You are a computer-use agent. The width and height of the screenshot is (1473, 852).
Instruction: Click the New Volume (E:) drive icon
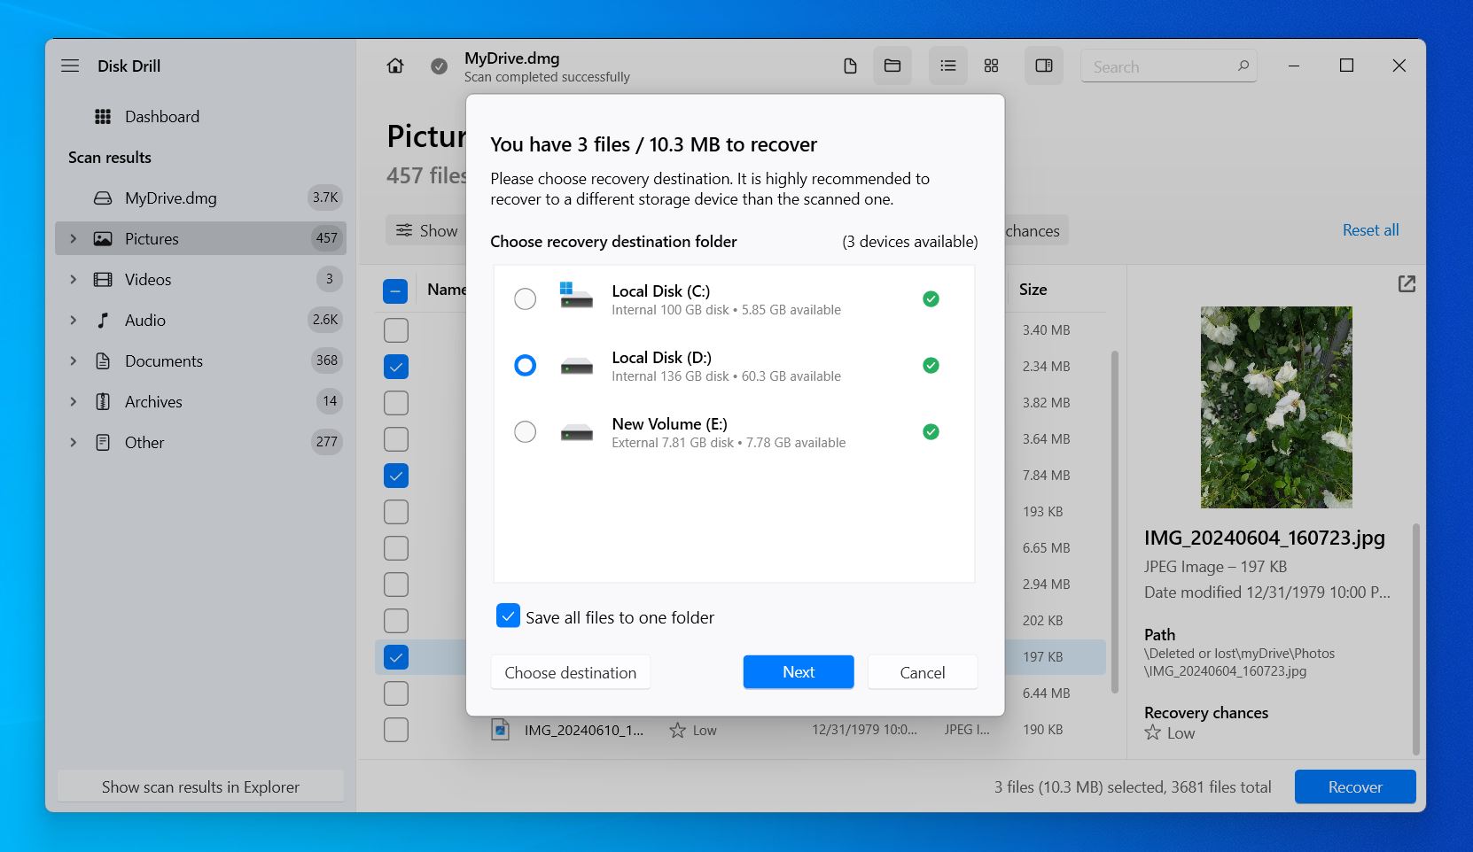[576, 433]
